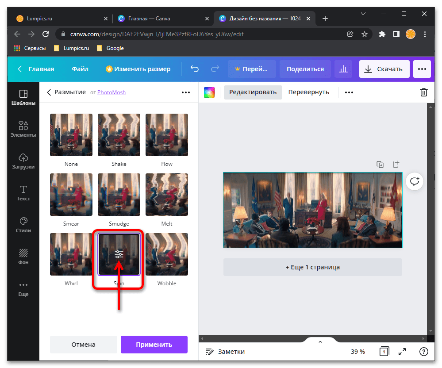
Task: Select the Wobble blur effect
Action: (x=167, y=254)
